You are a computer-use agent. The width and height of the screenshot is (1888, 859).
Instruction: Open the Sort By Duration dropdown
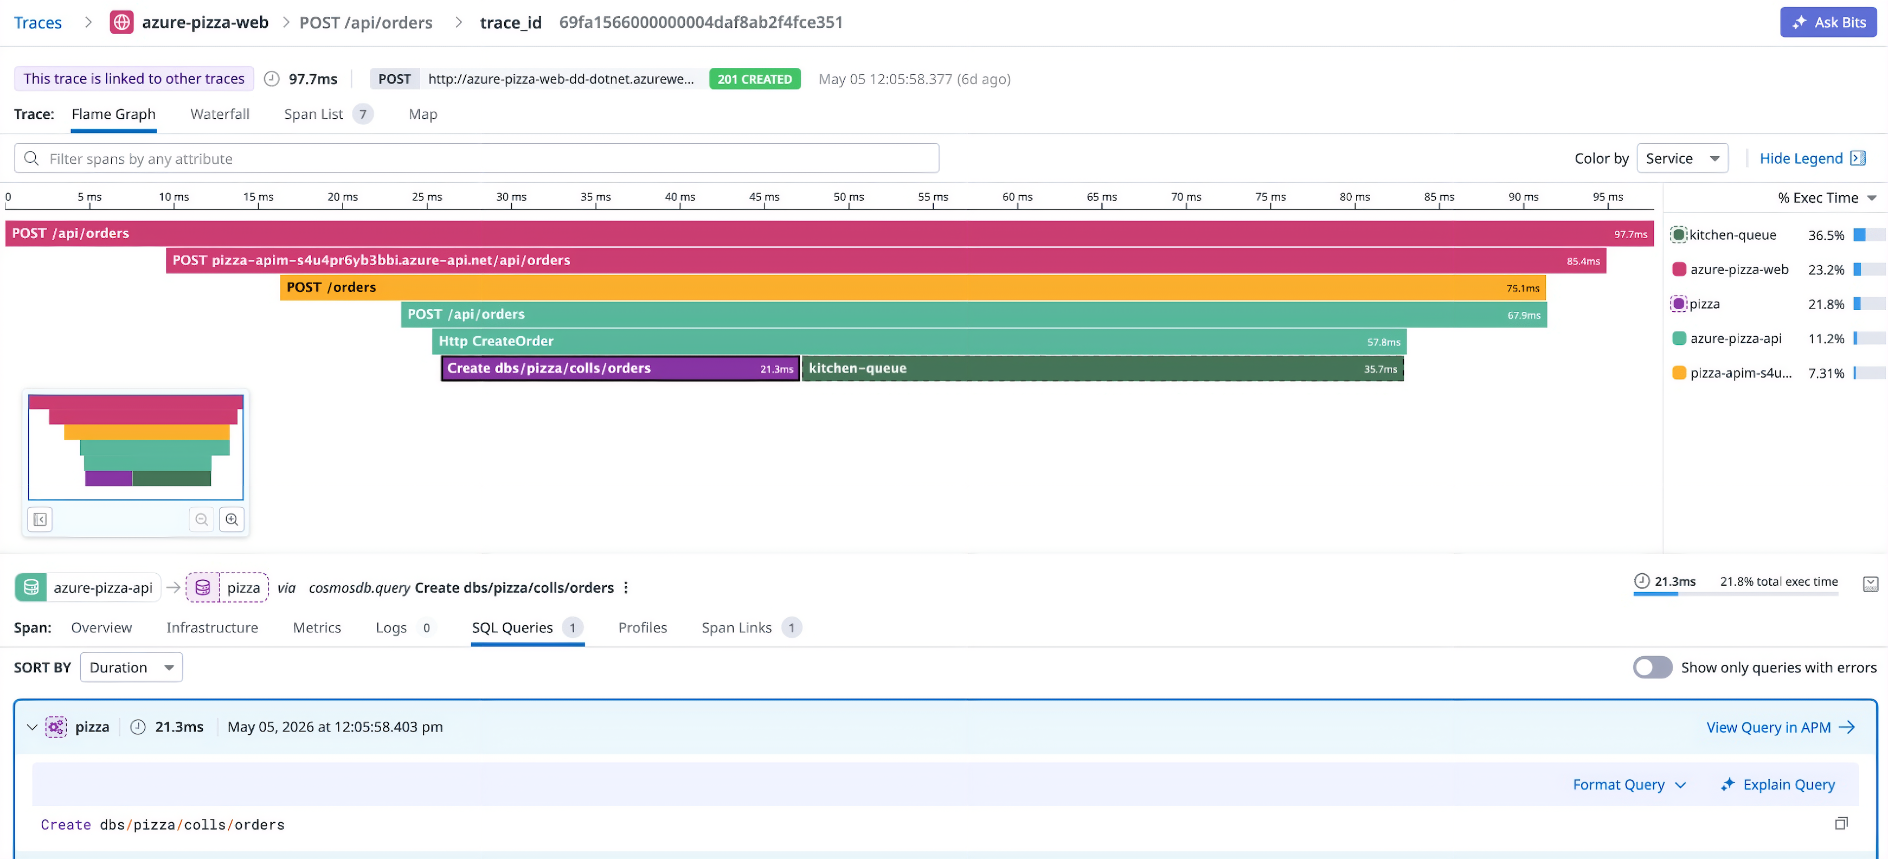[131, 667]
